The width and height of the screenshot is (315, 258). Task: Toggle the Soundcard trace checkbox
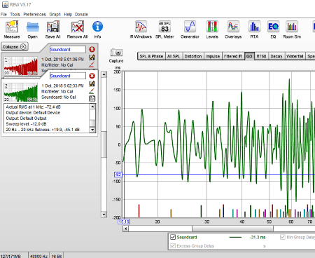click(x=173, y=237)
